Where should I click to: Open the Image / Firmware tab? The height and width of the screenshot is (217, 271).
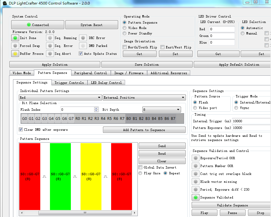point(129,73)
